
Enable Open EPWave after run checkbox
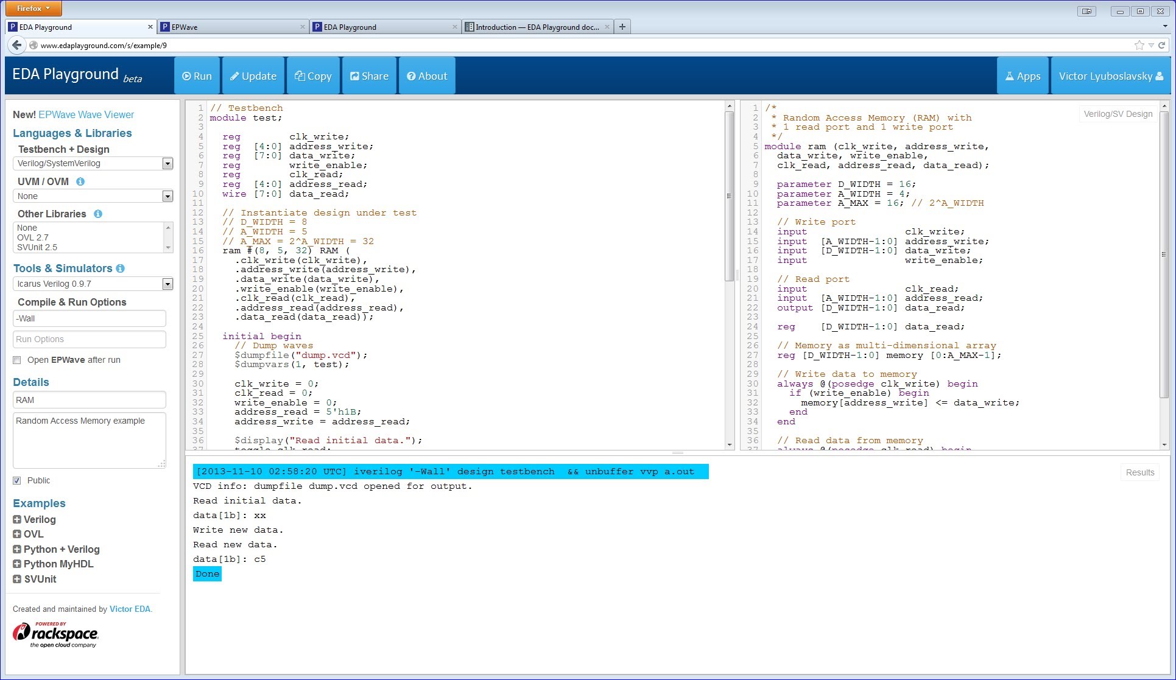17,360
